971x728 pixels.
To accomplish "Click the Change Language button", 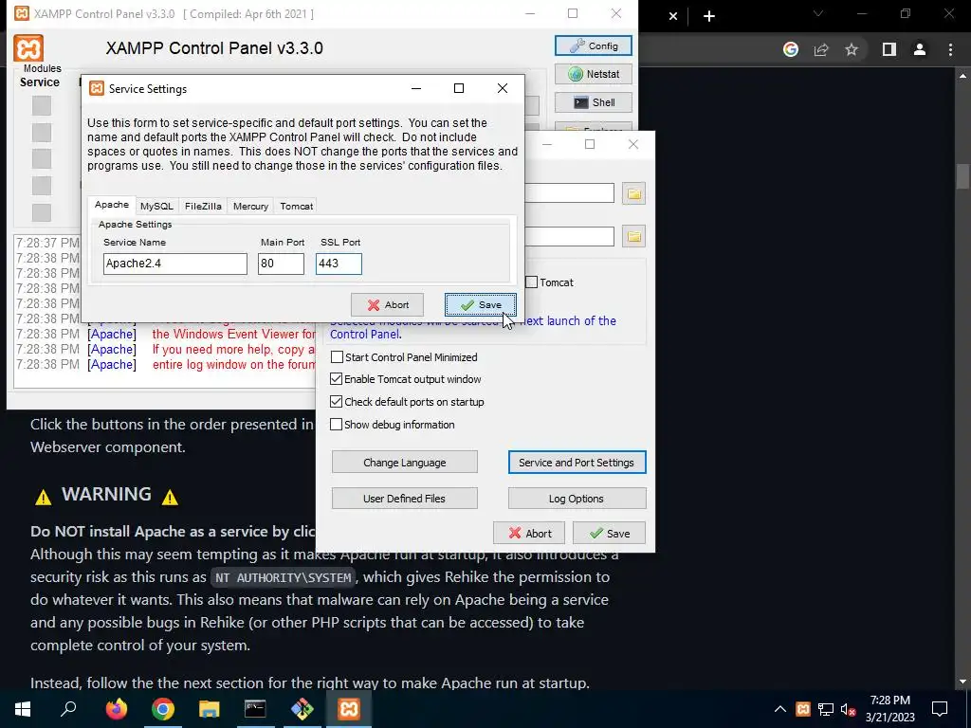I will [x=404, y=463].
